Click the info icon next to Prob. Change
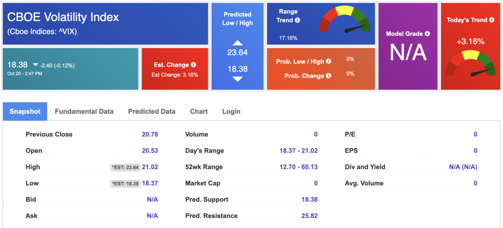The image size is (503, 228). pos(328,76)
